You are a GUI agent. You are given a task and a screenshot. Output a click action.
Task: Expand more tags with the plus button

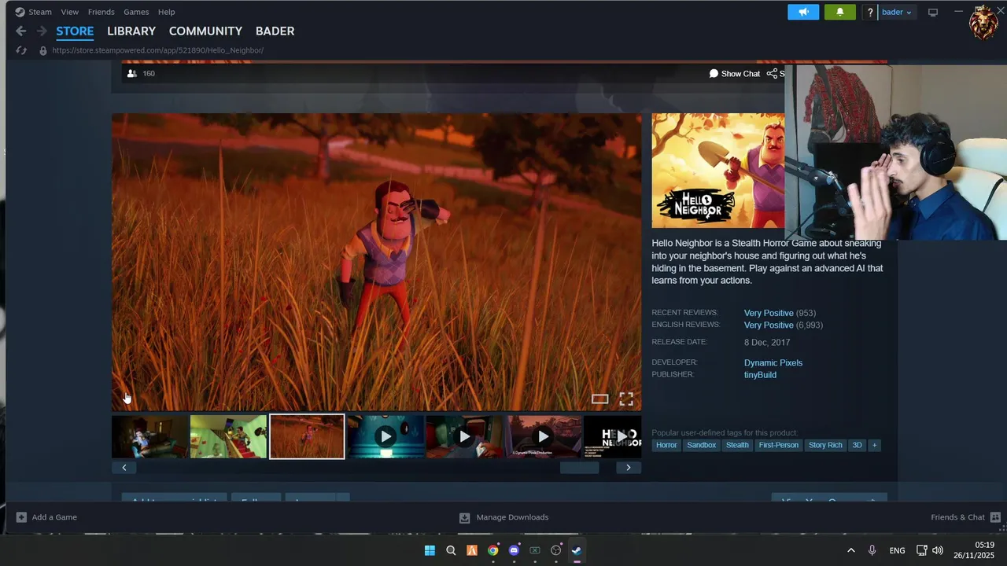(x=874, y=445)
